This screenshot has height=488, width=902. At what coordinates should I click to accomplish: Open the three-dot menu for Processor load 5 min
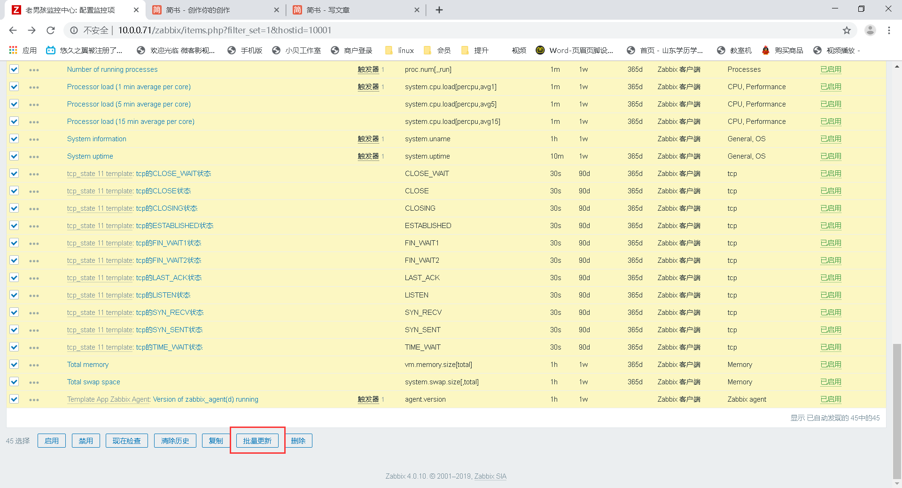point(34,105)
